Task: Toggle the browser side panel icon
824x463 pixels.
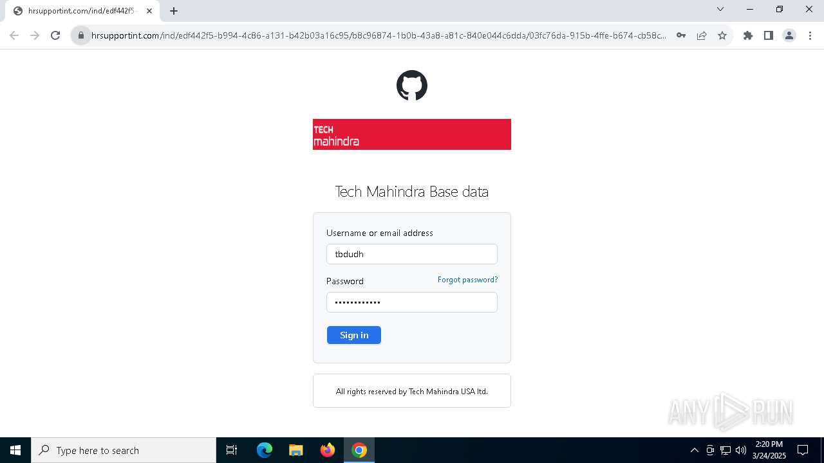Action: pos(769,35)
